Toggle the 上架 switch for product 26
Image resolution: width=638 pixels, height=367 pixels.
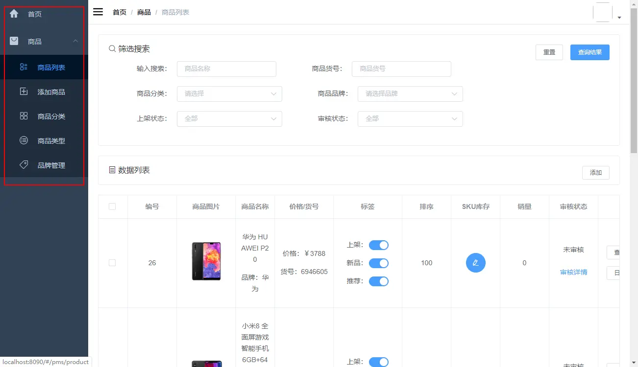pos(379,245)
